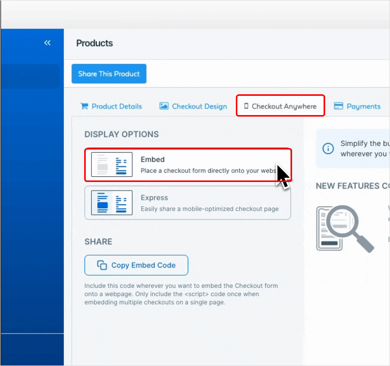Click the copy icon in Copy Embed Code

102,265
